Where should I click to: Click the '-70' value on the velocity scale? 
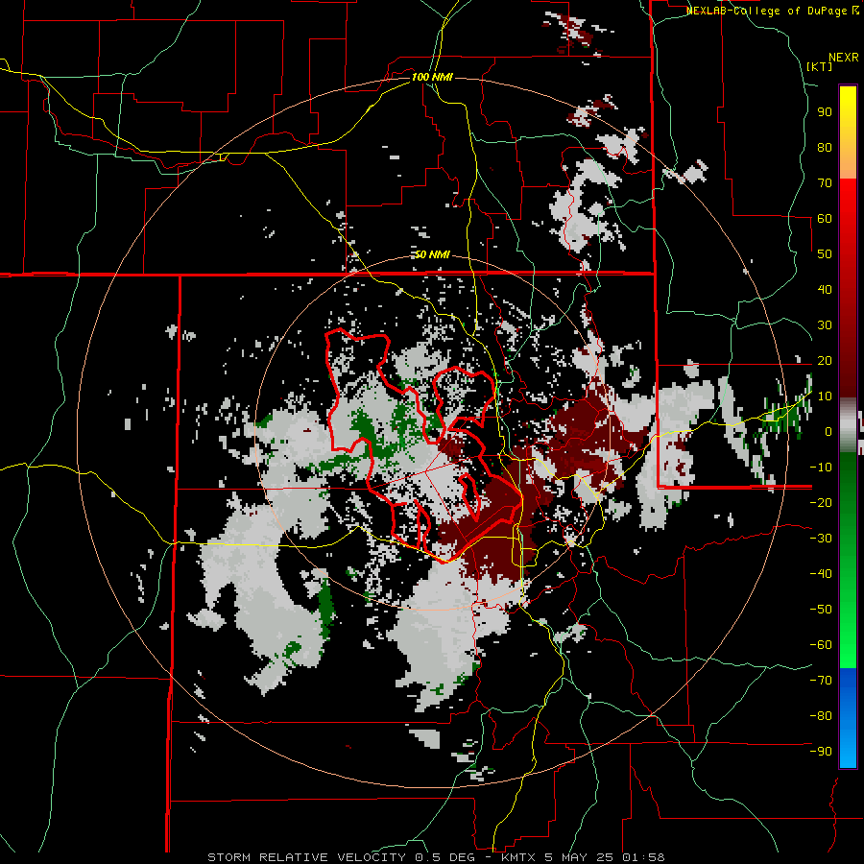tap(821, 681)
